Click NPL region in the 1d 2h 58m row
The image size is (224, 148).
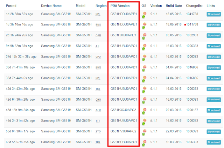click(98, 14)
